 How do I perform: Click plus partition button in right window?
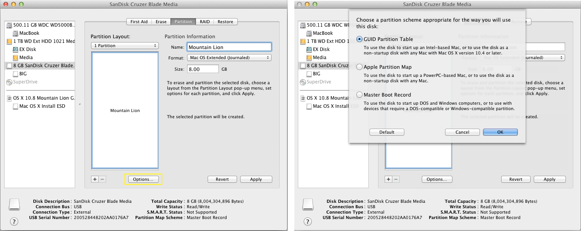(388, 179)
